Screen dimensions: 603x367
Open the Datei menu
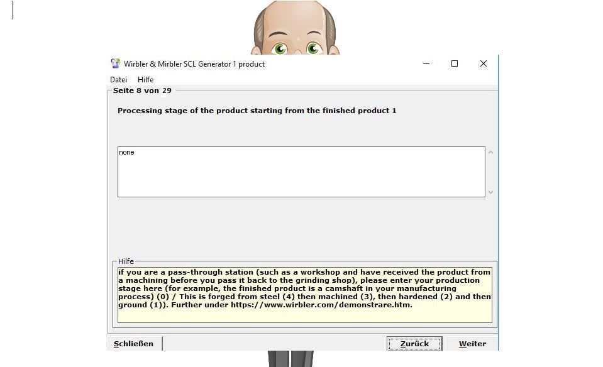(x=118, y=80)
